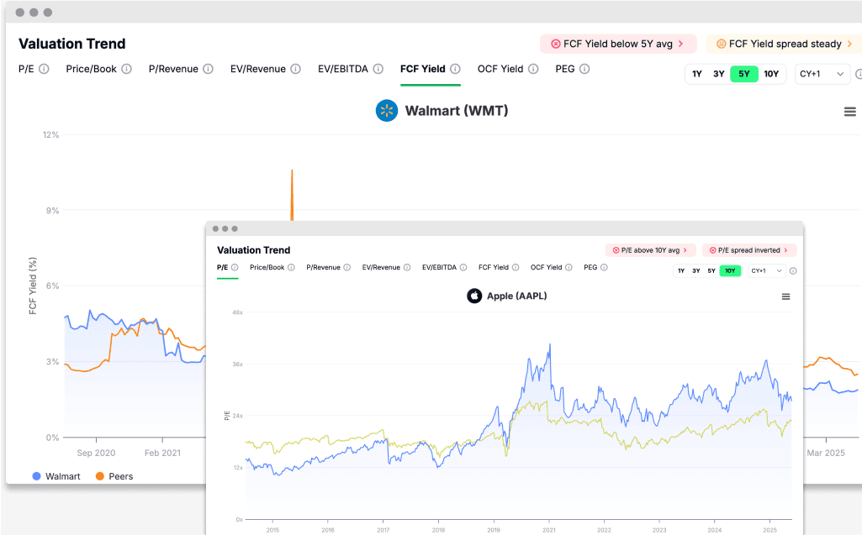Open Price/Book info icon in Apple window
Viewport: 862px width, 535px height.
tap(291, 267)
